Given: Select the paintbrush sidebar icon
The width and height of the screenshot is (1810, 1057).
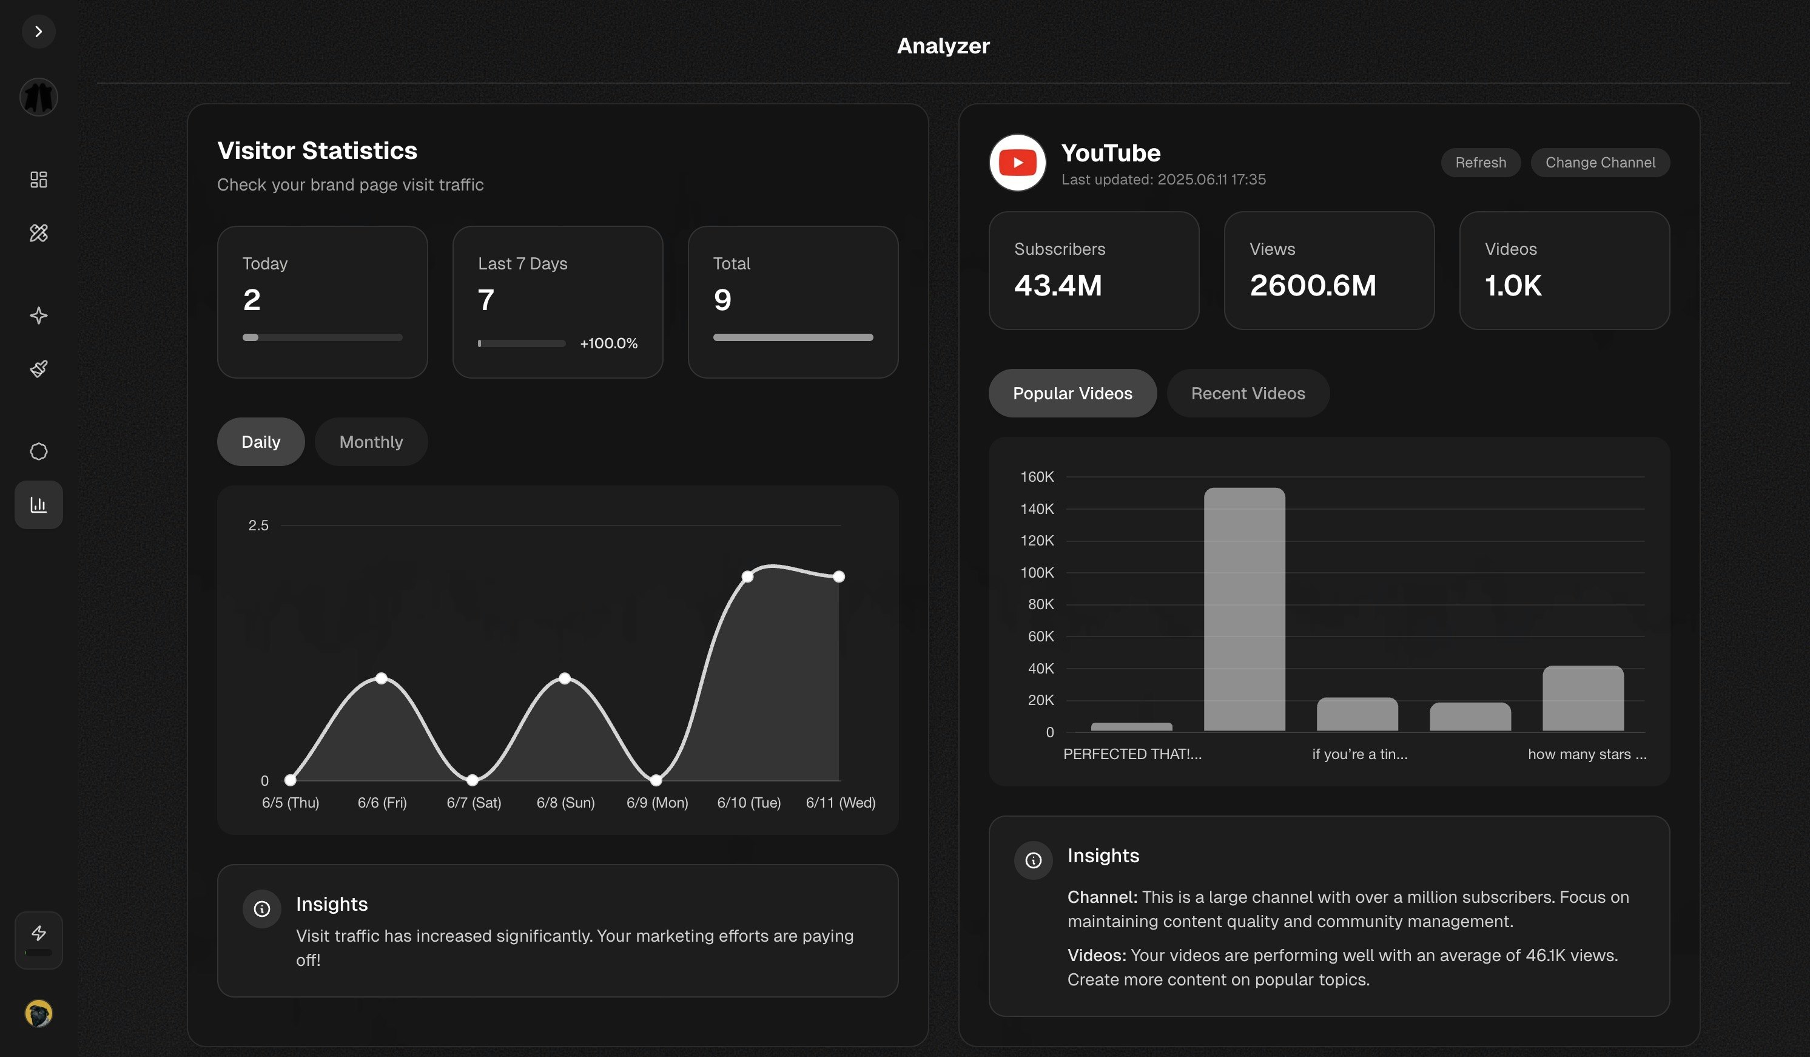Looking at the screenshot, I should (x=38, y=369).
